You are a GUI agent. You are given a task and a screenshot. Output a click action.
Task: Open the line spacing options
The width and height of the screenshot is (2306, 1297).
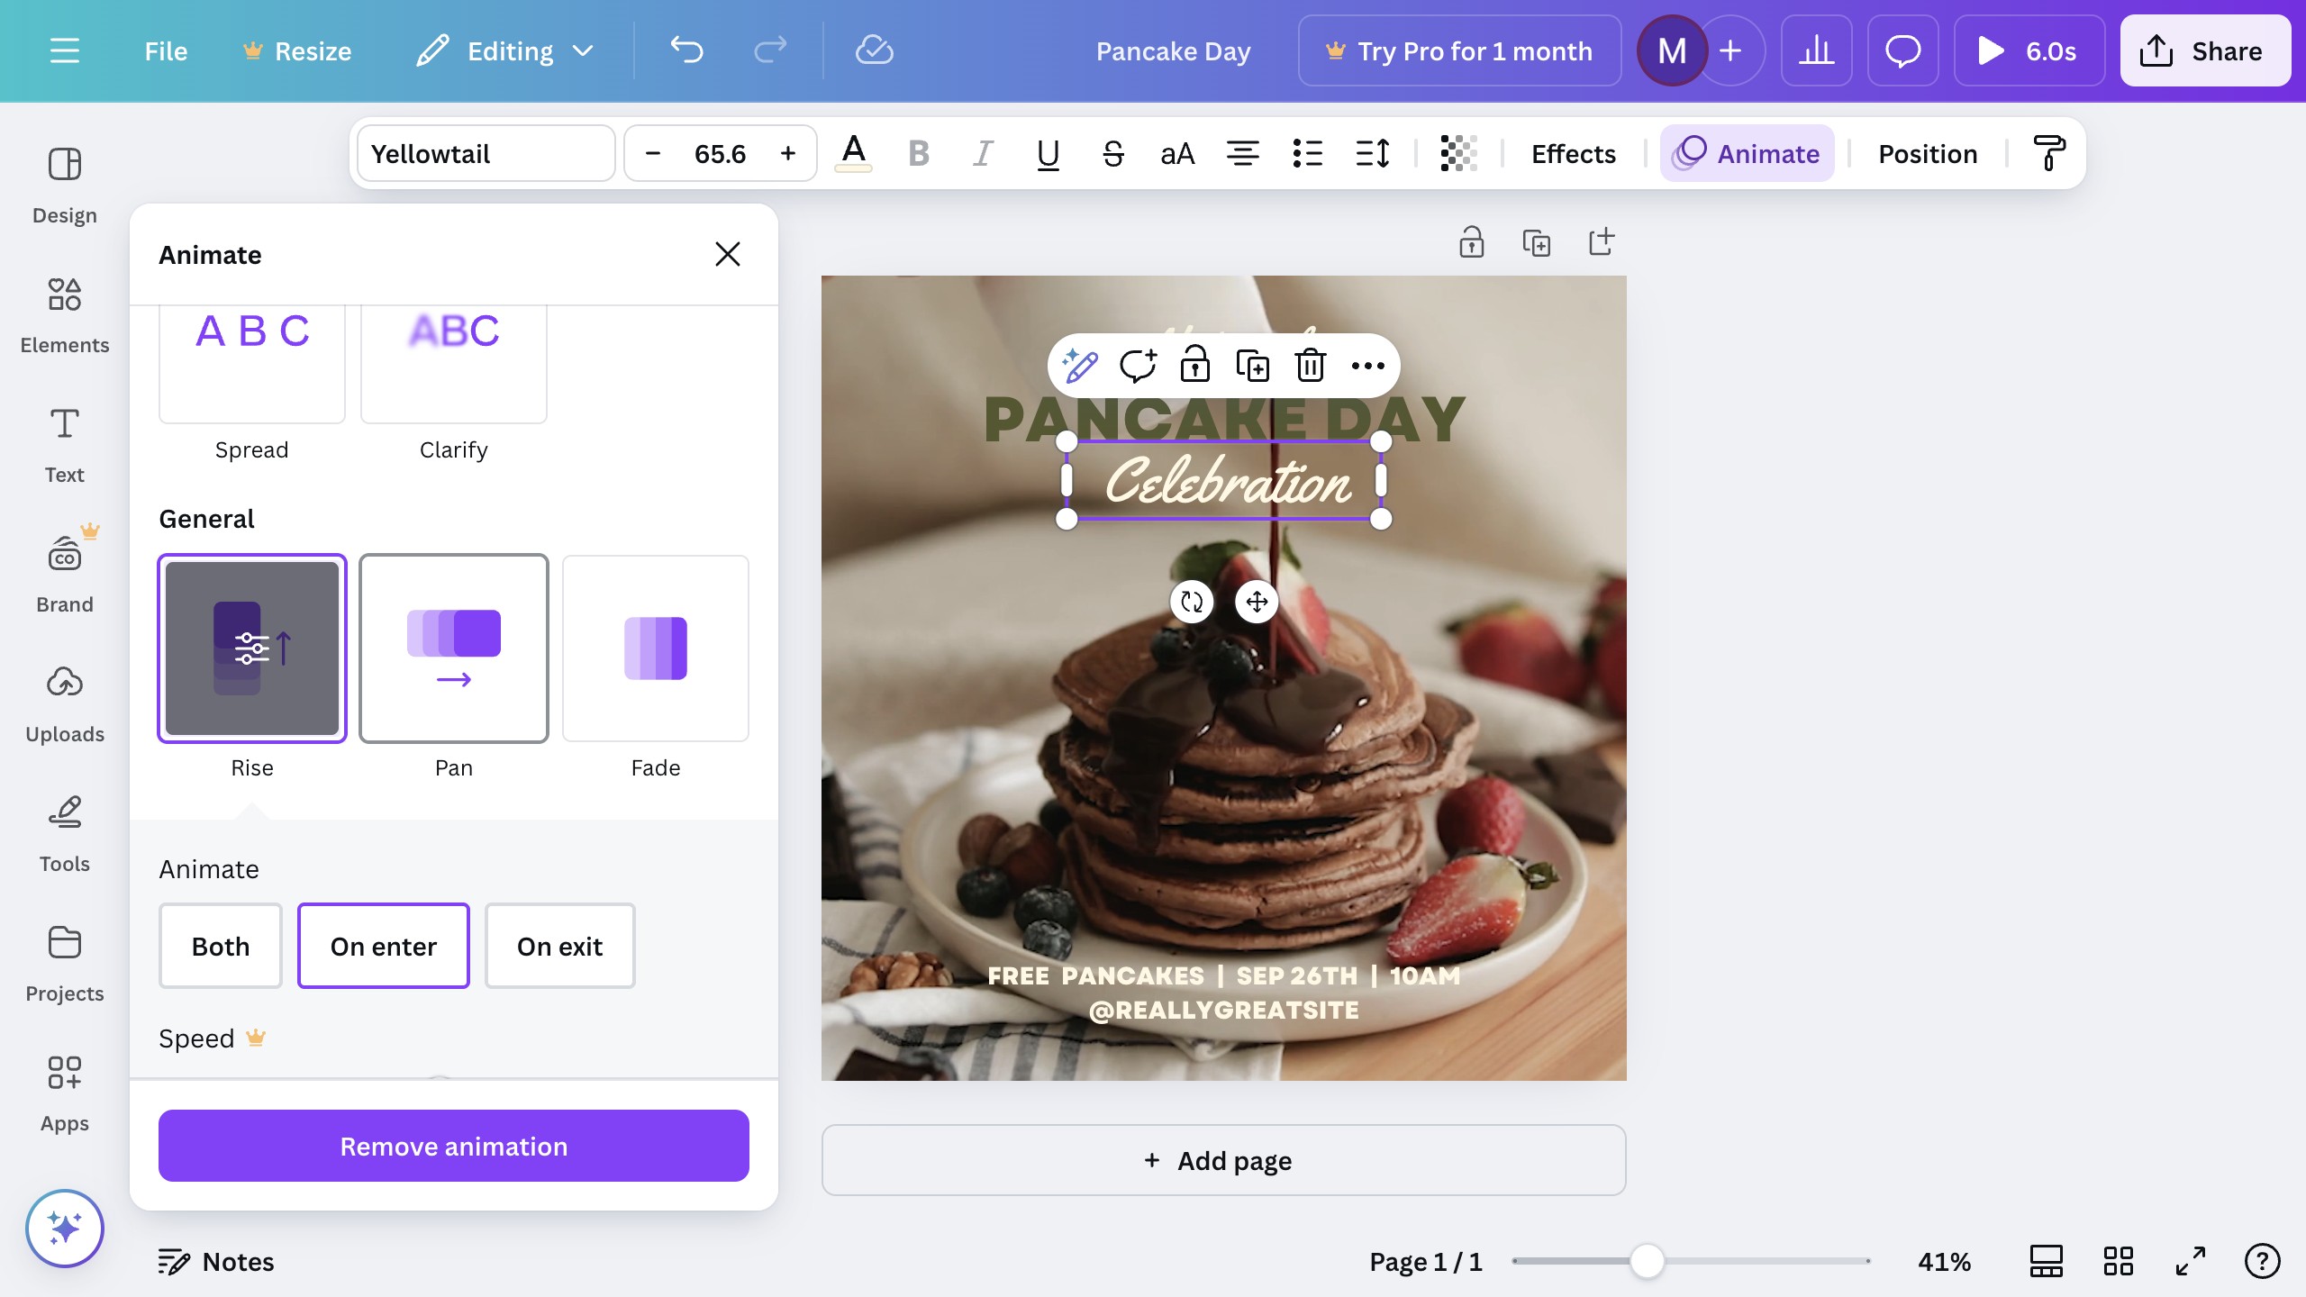coord(1373,154)
